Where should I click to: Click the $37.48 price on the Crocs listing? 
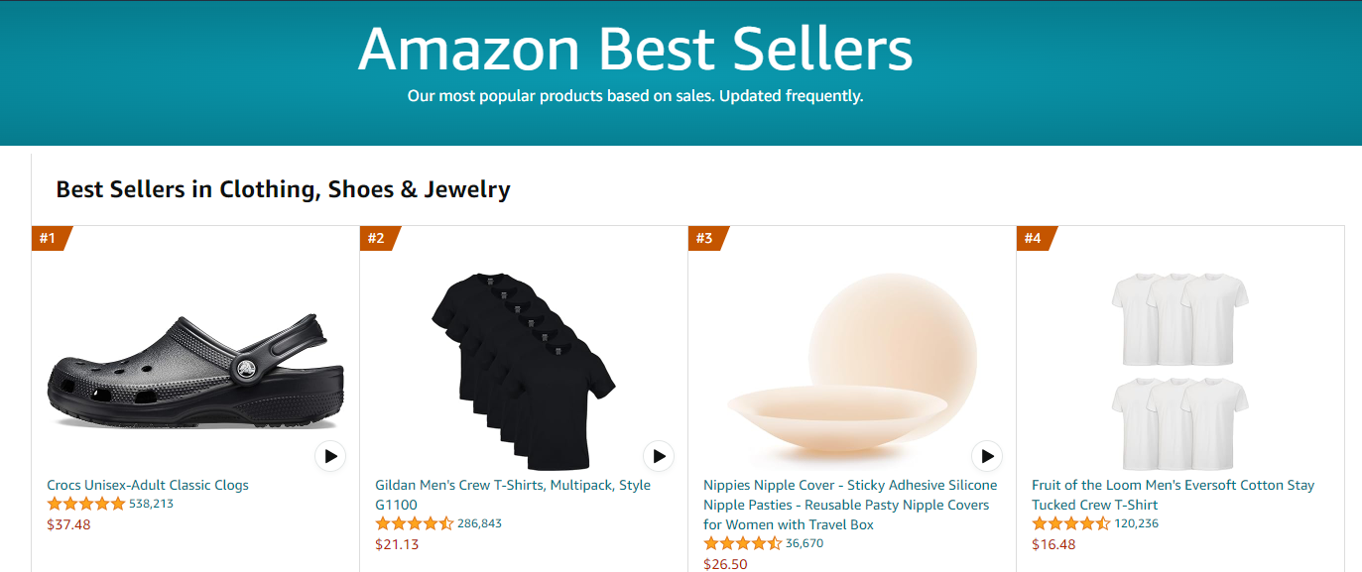(x=68, y=524)
